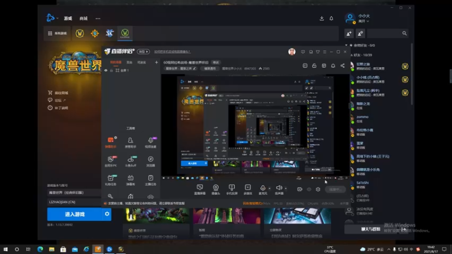The width and height of the screenshot is (452, 254).
Task: Open Battle.net logo menu
Action: coord(52,18)
